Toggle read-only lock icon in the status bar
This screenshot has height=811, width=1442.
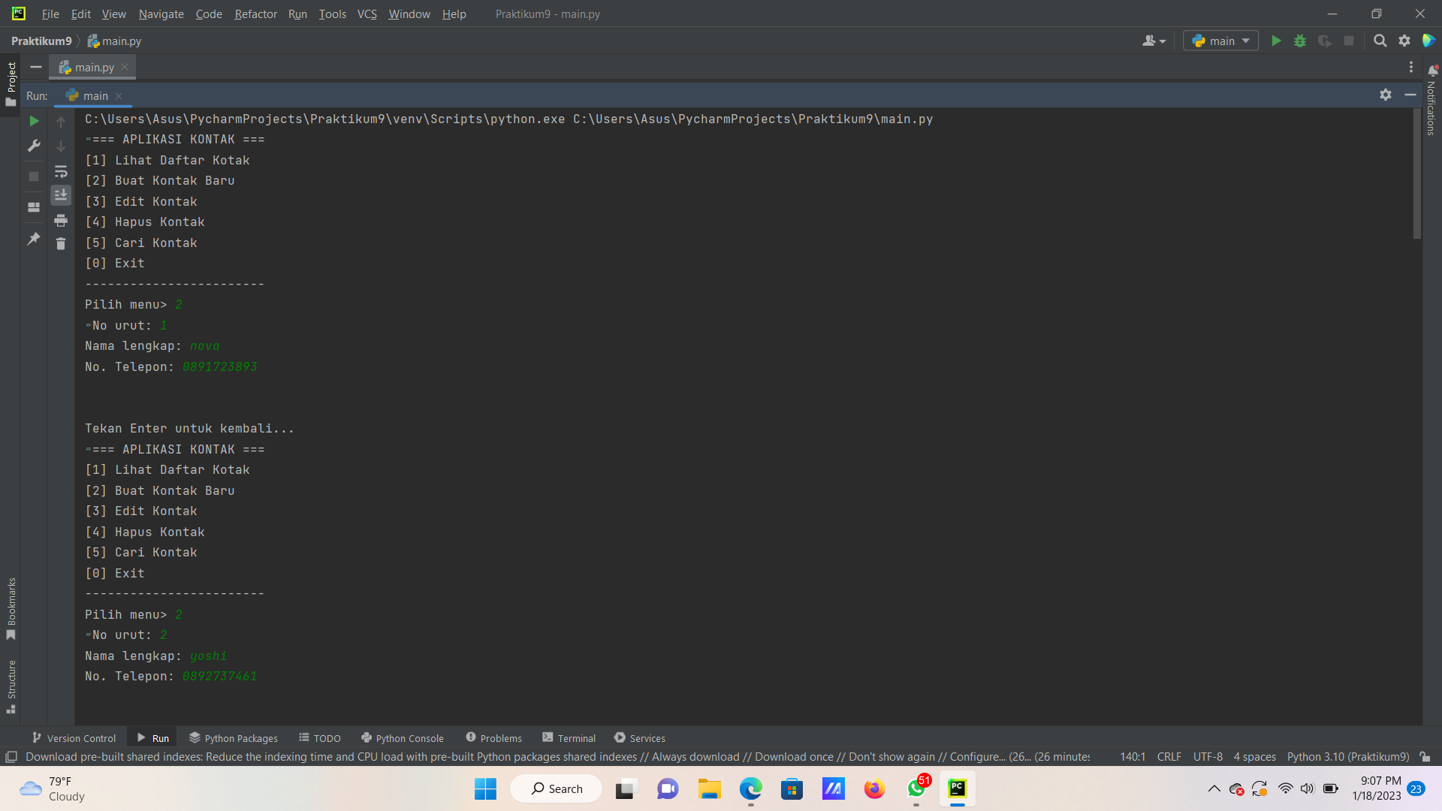[x=1425, y=757]
